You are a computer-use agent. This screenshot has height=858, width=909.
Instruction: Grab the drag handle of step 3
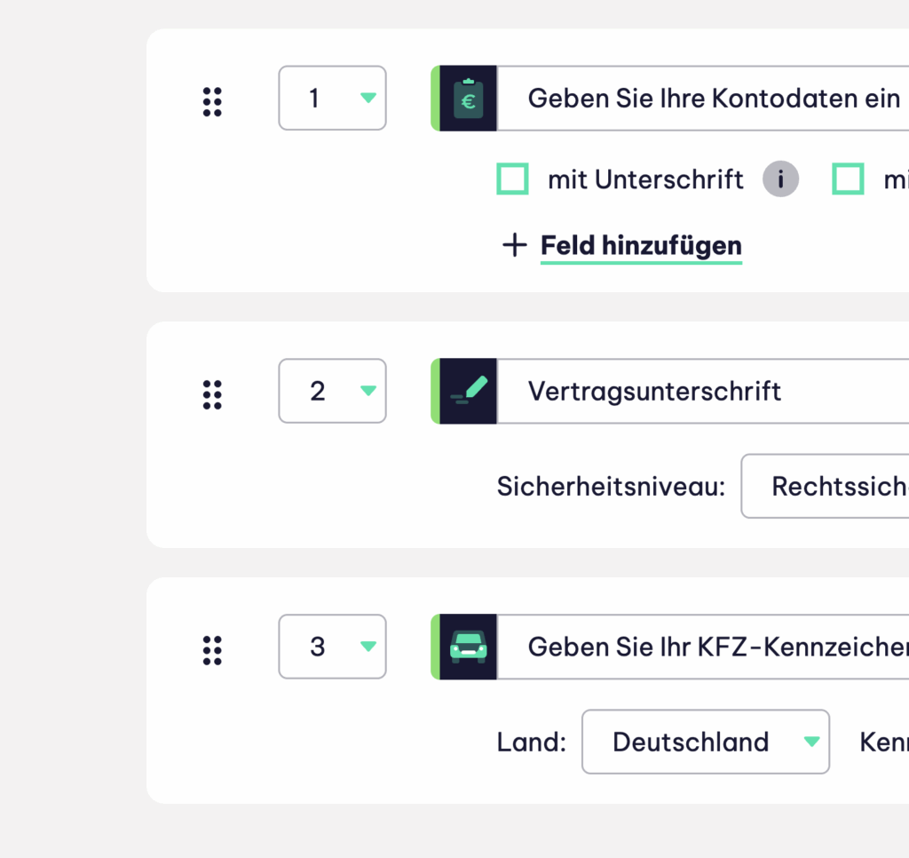click(212, 650)
